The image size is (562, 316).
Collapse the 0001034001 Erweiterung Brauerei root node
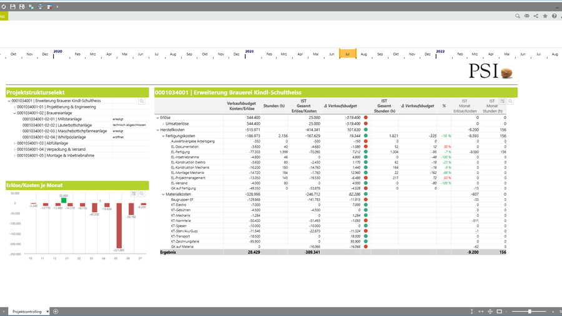pyautogui.click(x=9, y=101)
